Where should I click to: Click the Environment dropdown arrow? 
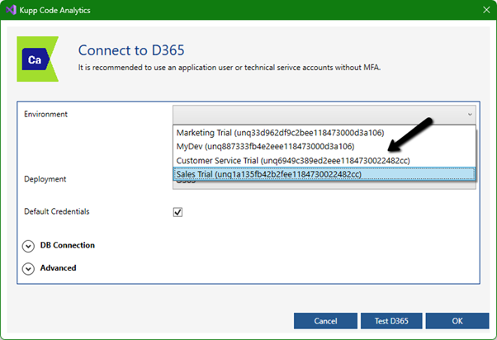pos(470,115)
